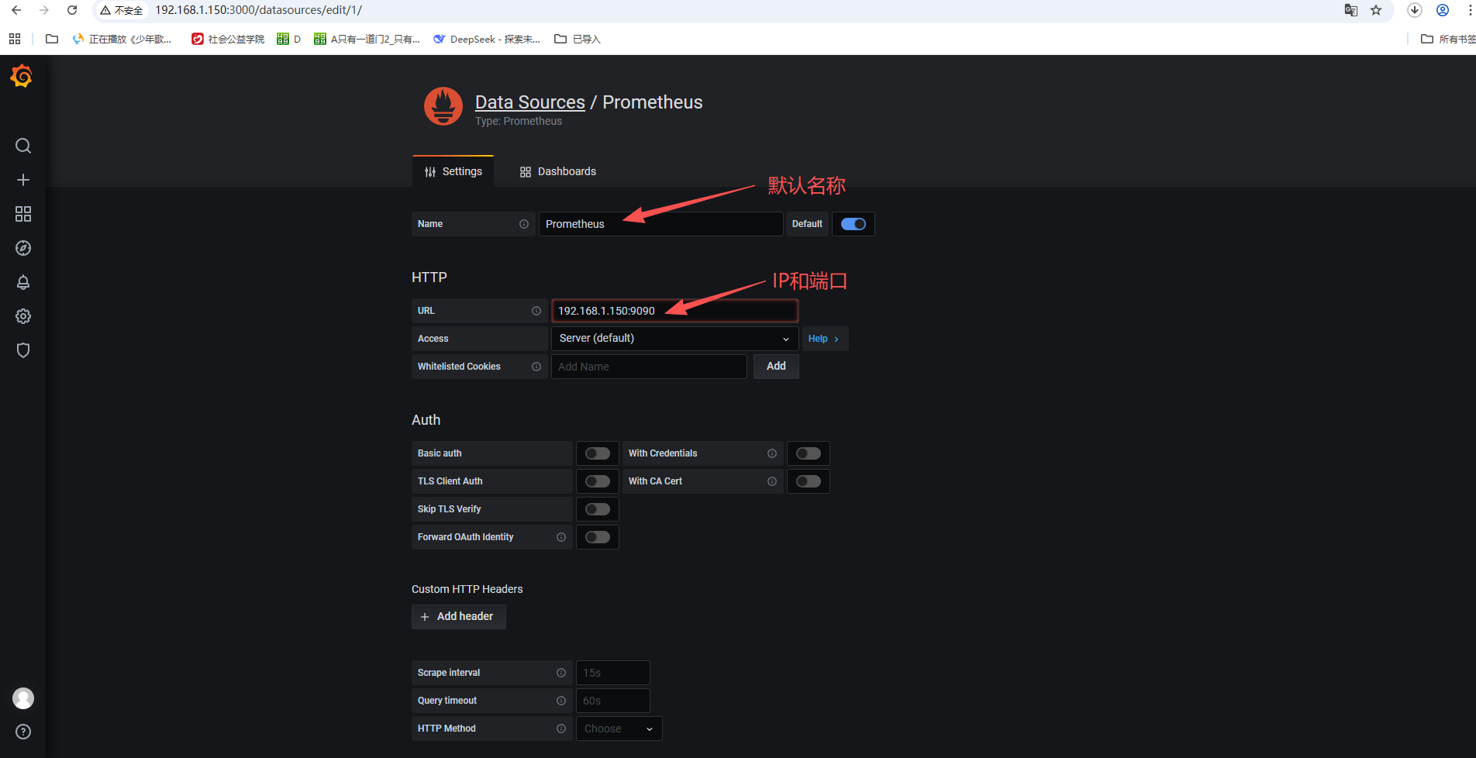
Task: Click the Name input field
Action: coord(660,224)
